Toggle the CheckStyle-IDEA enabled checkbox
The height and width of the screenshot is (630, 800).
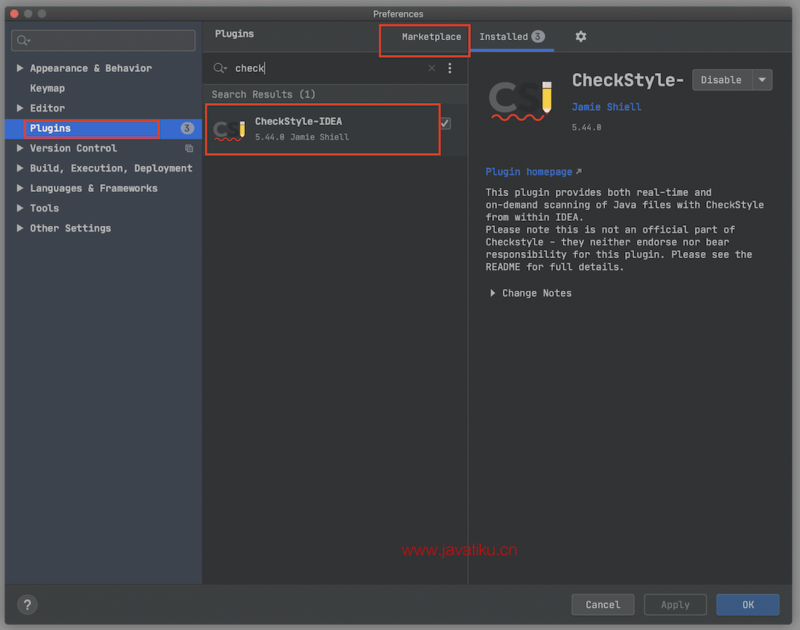[x=445, y=123]
